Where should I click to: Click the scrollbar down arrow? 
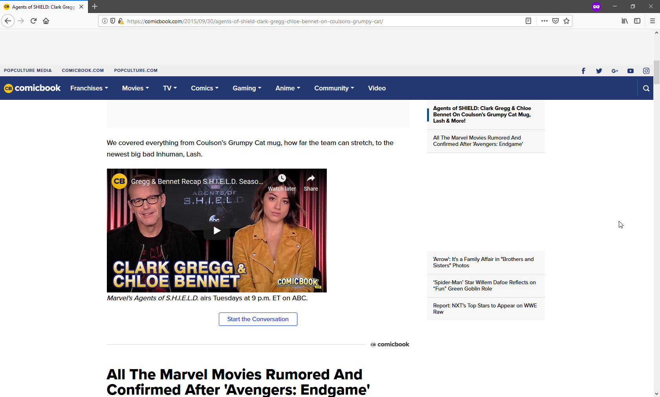click(656, 393)
